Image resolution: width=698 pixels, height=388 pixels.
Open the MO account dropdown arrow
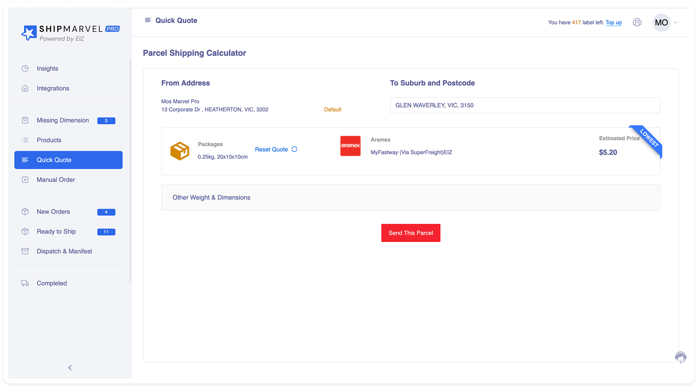click(x=675, y=23)
